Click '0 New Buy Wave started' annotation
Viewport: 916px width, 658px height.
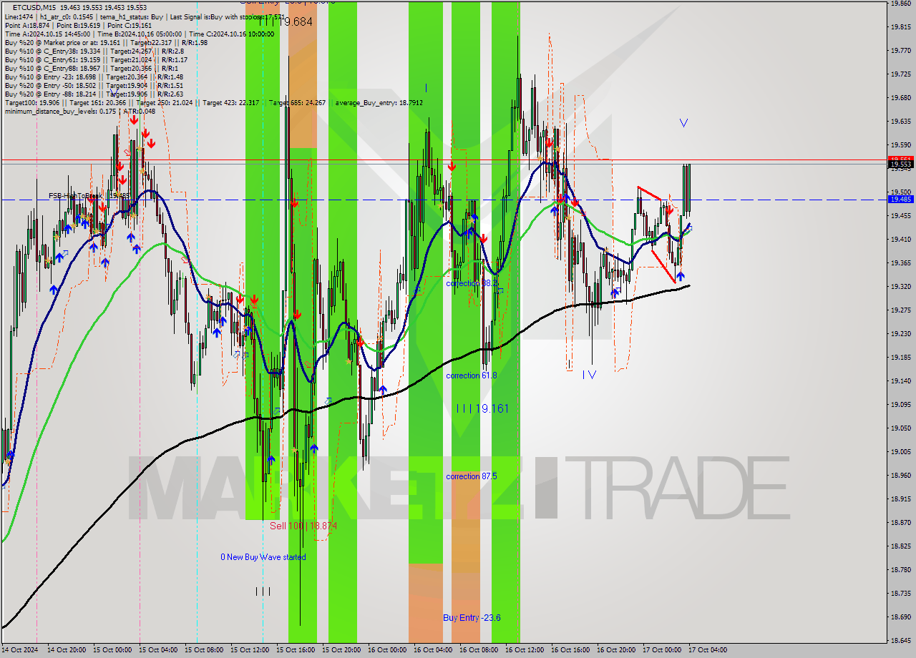[x=263, y=557]
